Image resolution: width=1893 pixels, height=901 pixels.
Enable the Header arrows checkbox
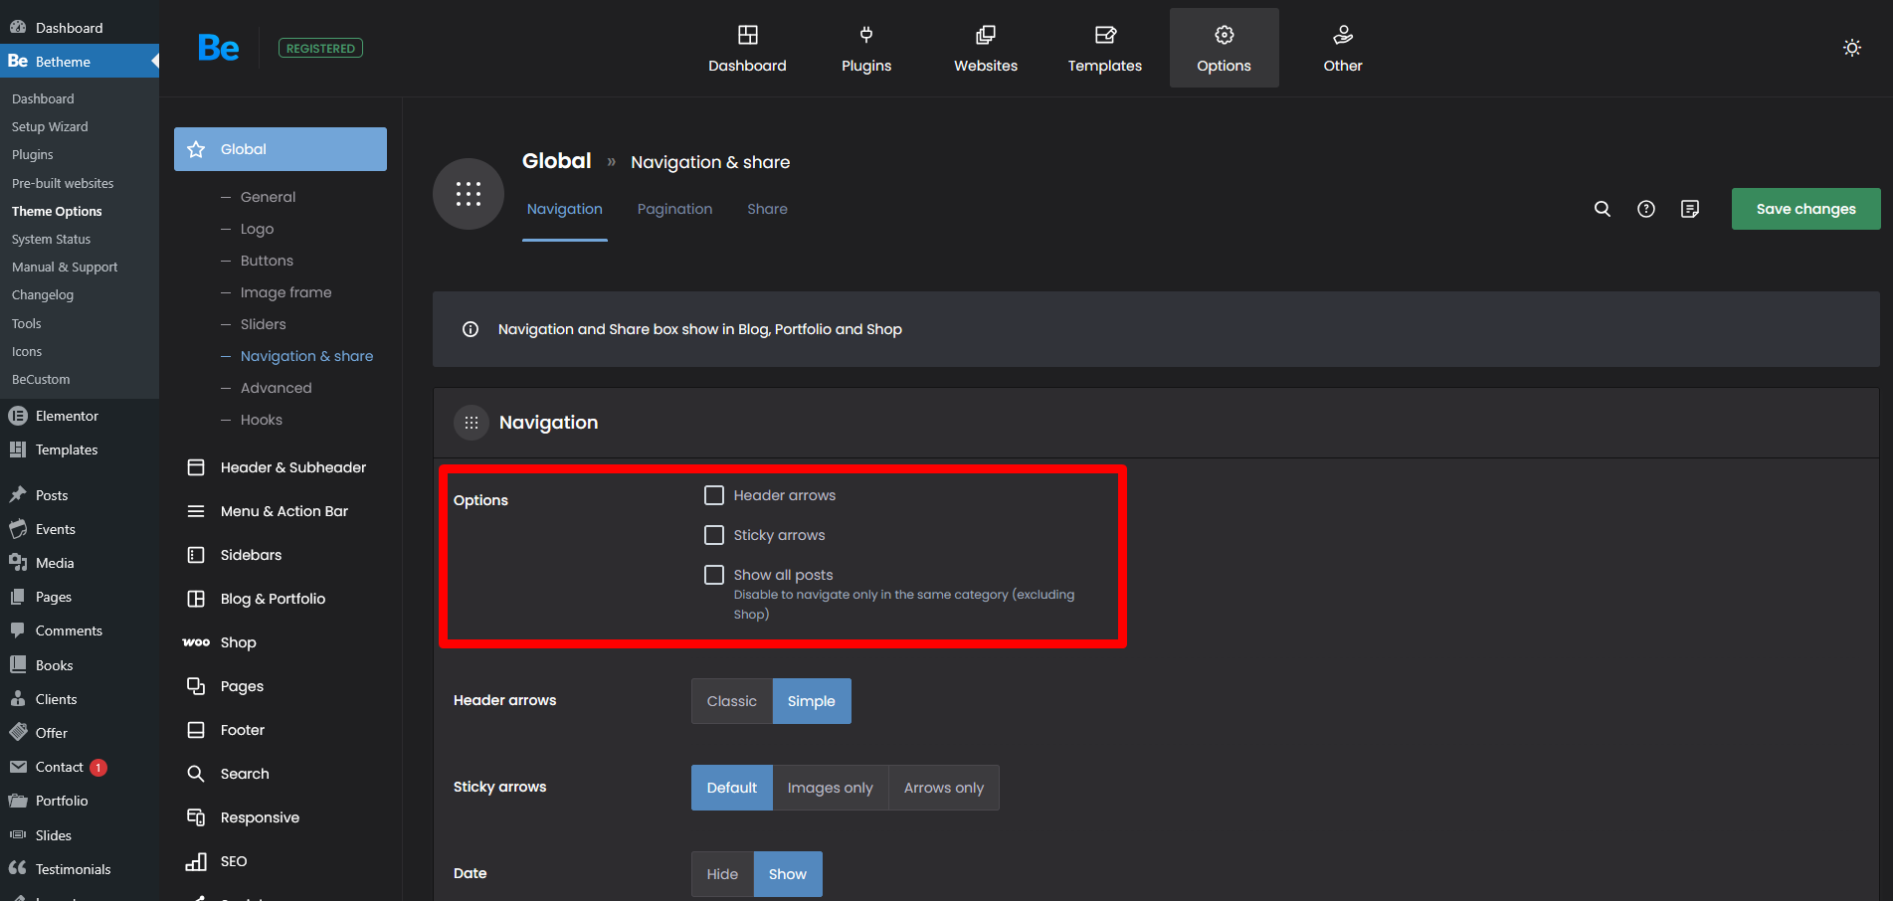[714, 495]
